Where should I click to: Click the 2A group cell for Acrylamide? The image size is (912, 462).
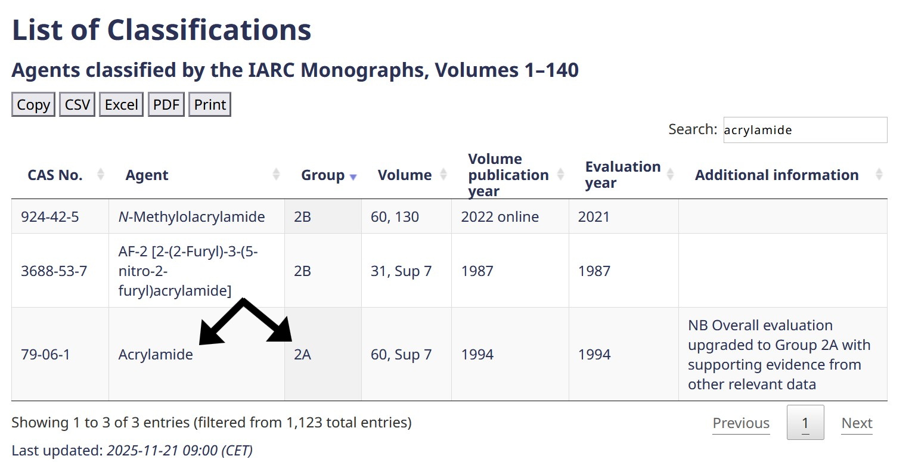(x=303, y=355)
